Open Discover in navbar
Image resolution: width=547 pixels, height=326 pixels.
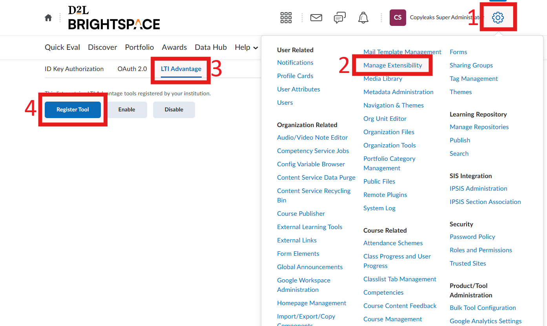point(102,47)
